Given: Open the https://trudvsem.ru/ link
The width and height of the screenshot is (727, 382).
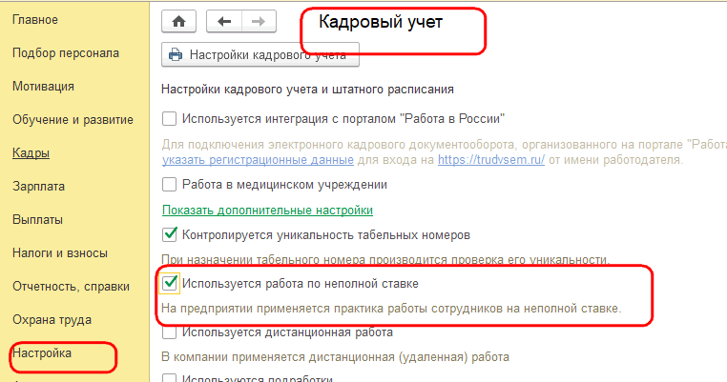Looking at the screenshot, I should tap(491, 160).
